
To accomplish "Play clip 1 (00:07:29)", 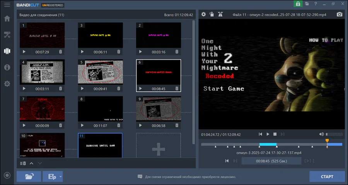I will (x=24, y=52).
